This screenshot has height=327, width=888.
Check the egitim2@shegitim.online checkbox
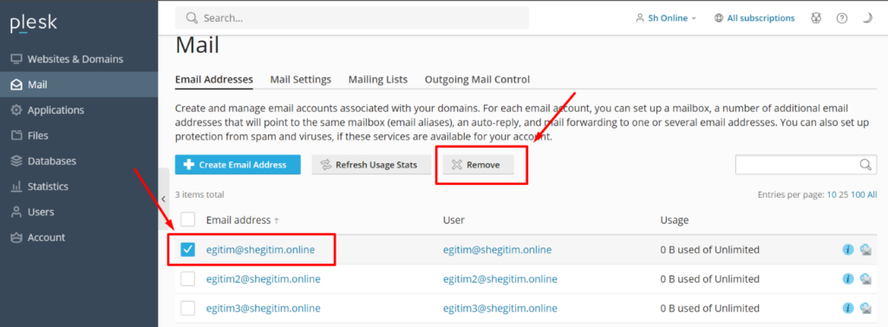click(188, 278)
